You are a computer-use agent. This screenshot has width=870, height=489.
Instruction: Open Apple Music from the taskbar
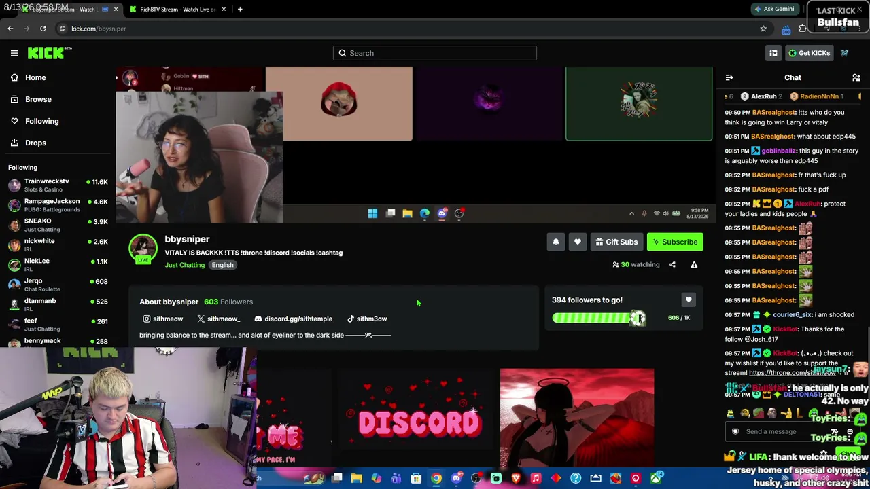(x=536, y=478)
